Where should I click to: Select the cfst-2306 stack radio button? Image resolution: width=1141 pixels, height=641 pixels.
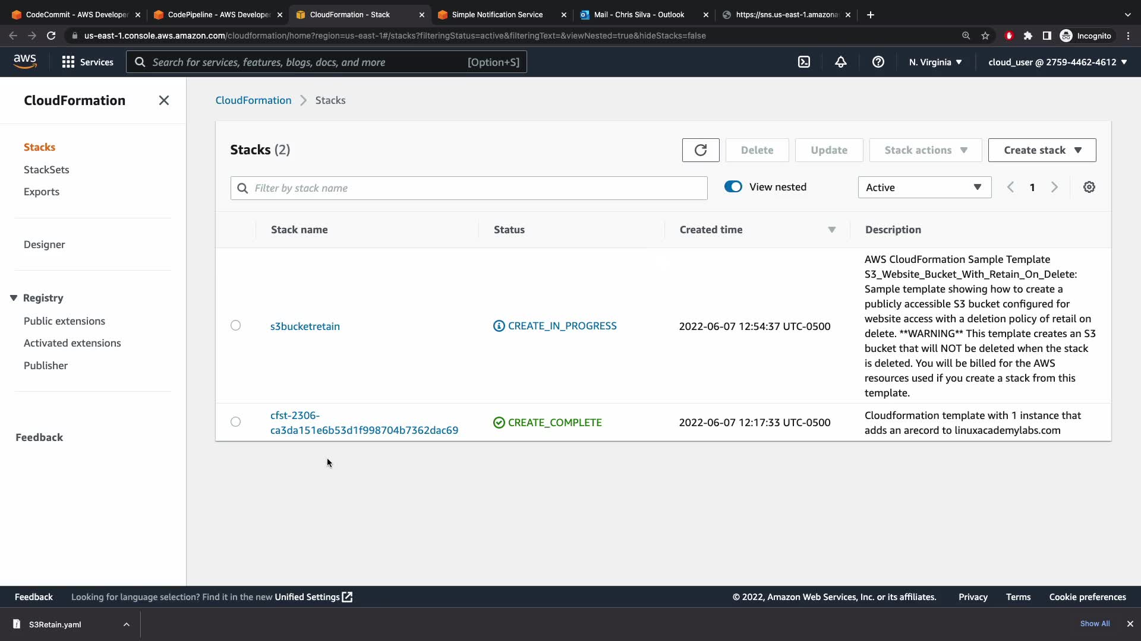[235, 422]
